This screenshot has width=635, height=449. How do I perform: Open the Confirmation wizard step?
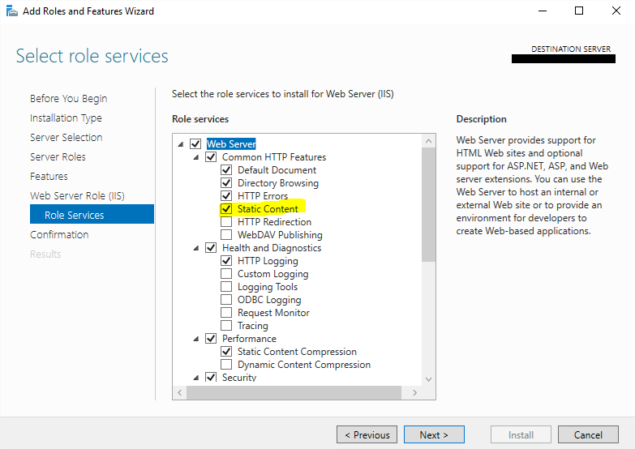(x=59, y=234)
